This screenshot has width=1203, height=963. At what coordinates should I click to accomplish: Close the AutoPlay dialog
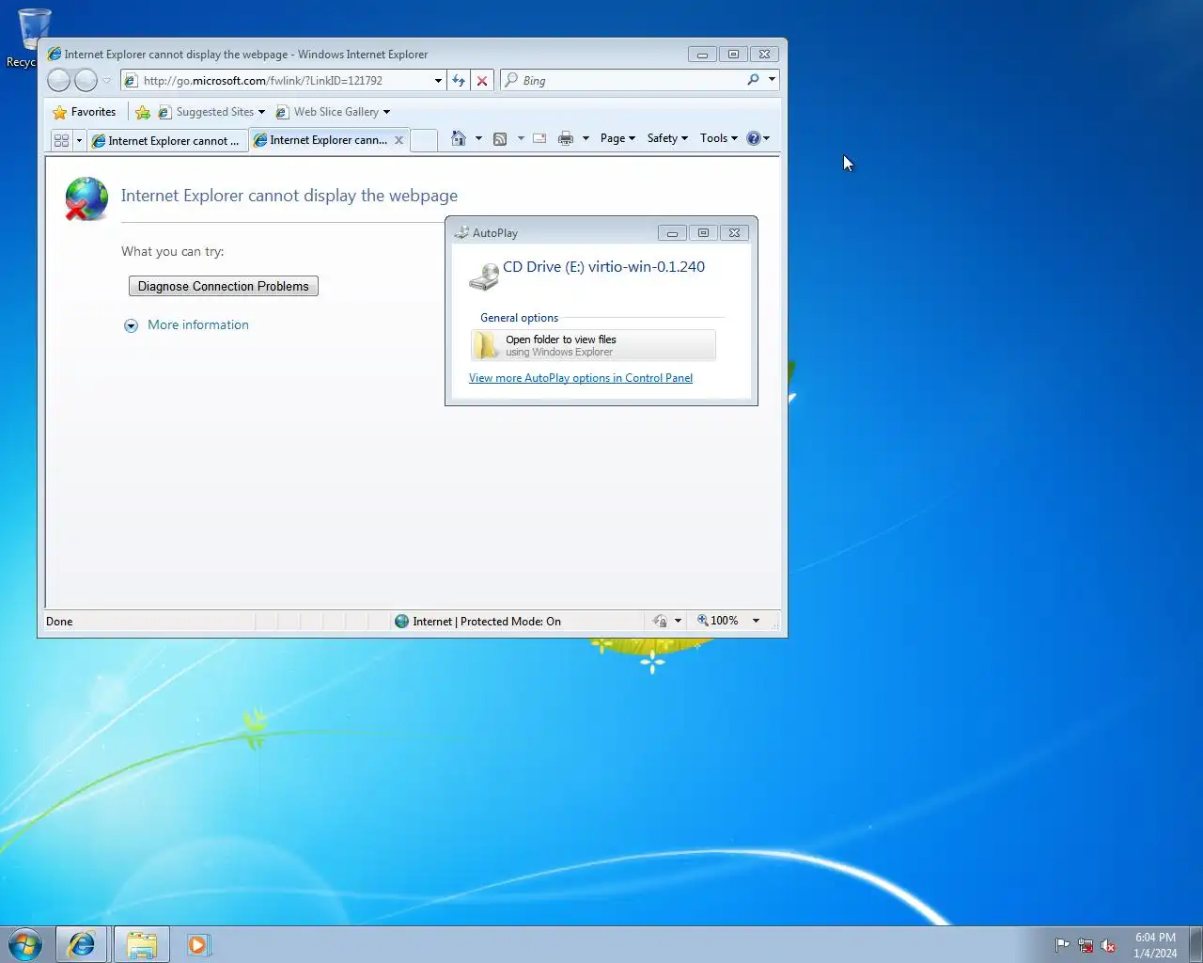pyautogui.click(x=735, y=232)
